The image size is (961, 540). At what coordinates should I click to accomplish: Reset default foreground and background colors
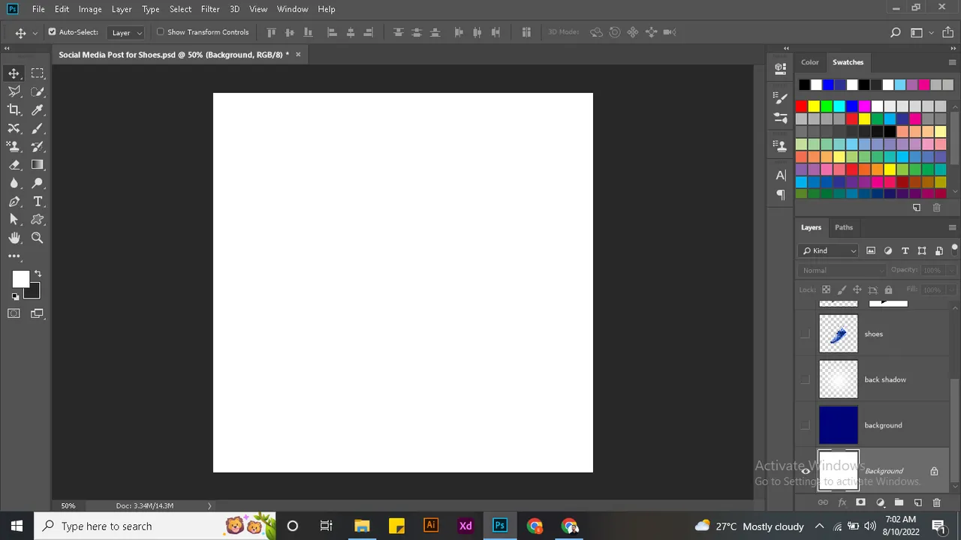coord(15,296)
